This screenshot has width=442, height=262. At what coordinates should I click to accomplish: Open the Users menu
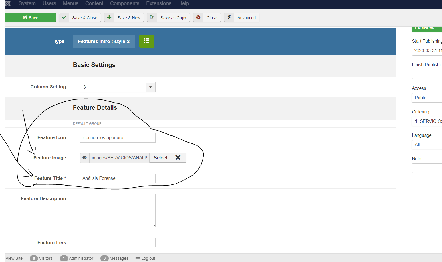(x=49, y=3)
